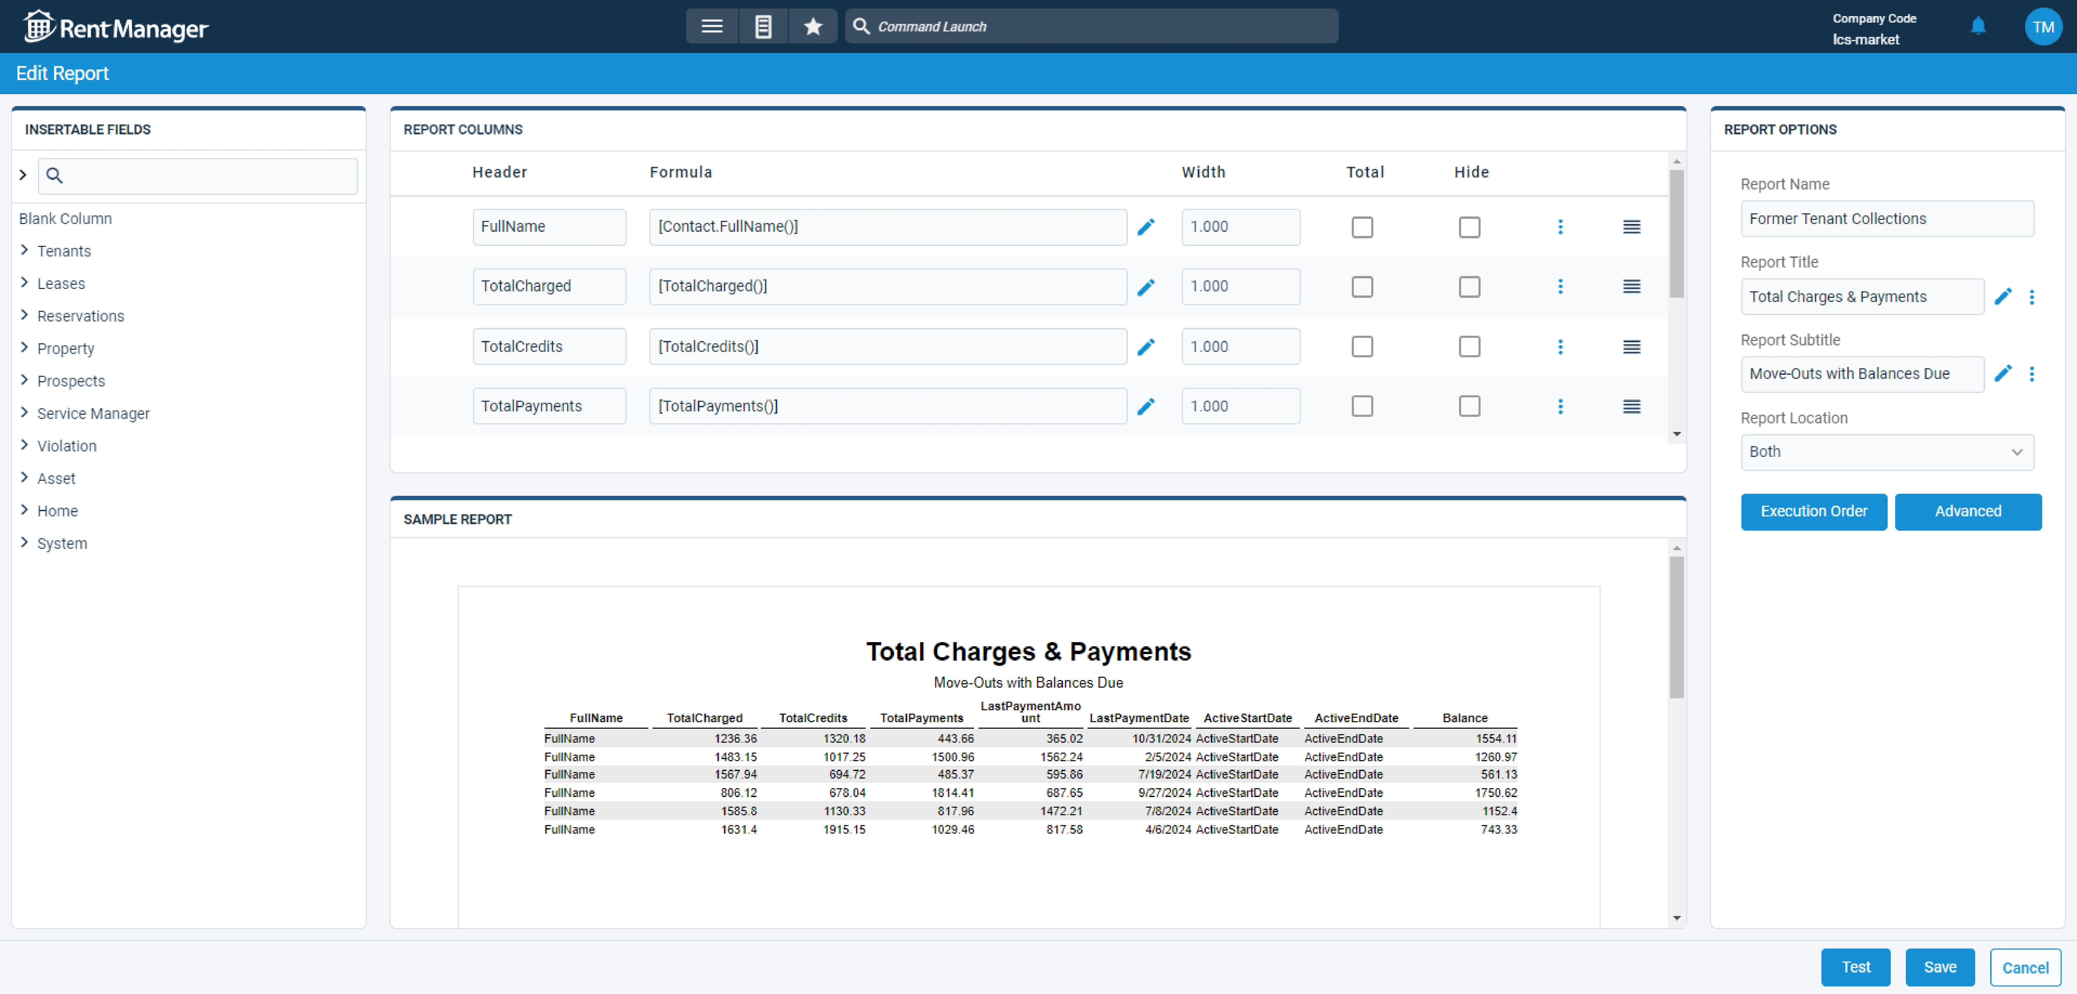The image size is (2077, 994).
Task: Click the reports document icon in top toolbar
Action: click(x=763, y=26)
